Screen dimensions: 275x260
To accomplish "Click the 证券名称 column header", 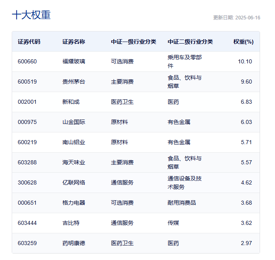I will pos(74,42).
